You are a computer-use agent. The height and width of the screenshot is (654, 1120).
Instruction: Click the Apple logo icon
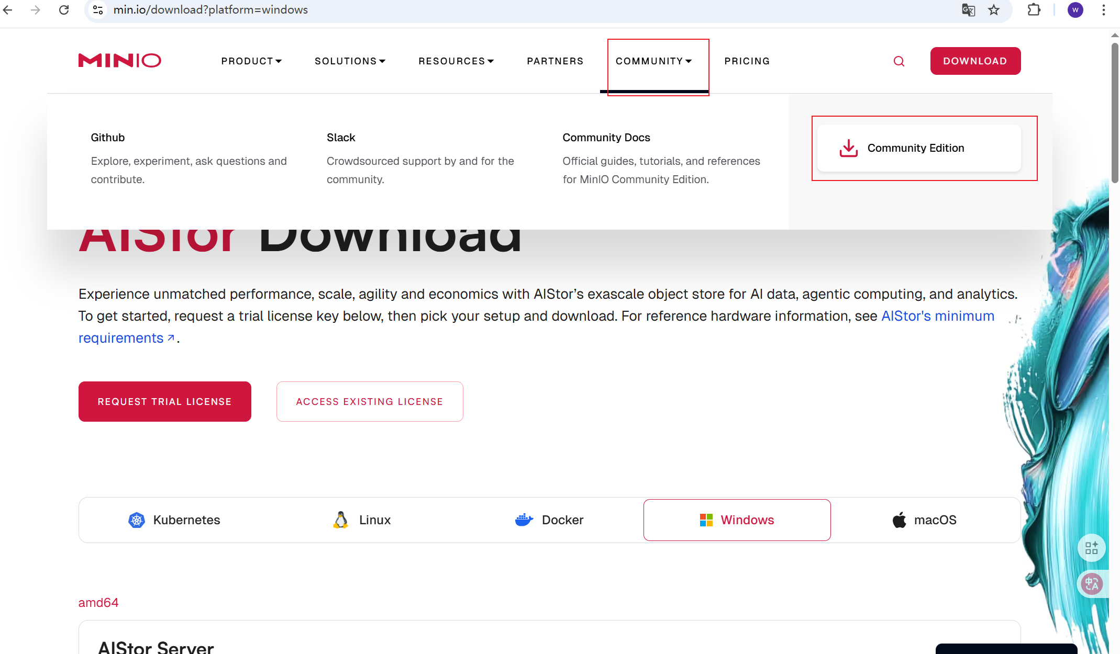point(900,520)
